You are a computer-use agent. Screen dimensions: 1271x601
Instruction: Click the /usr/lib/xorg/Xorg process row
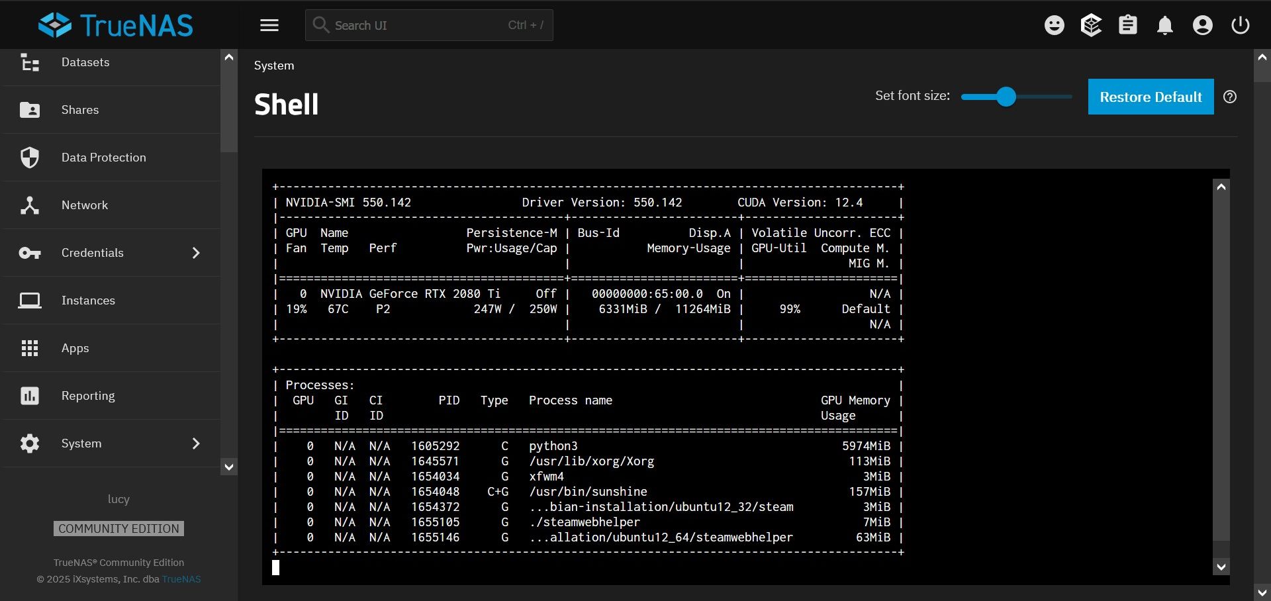[x=588, y=461]
